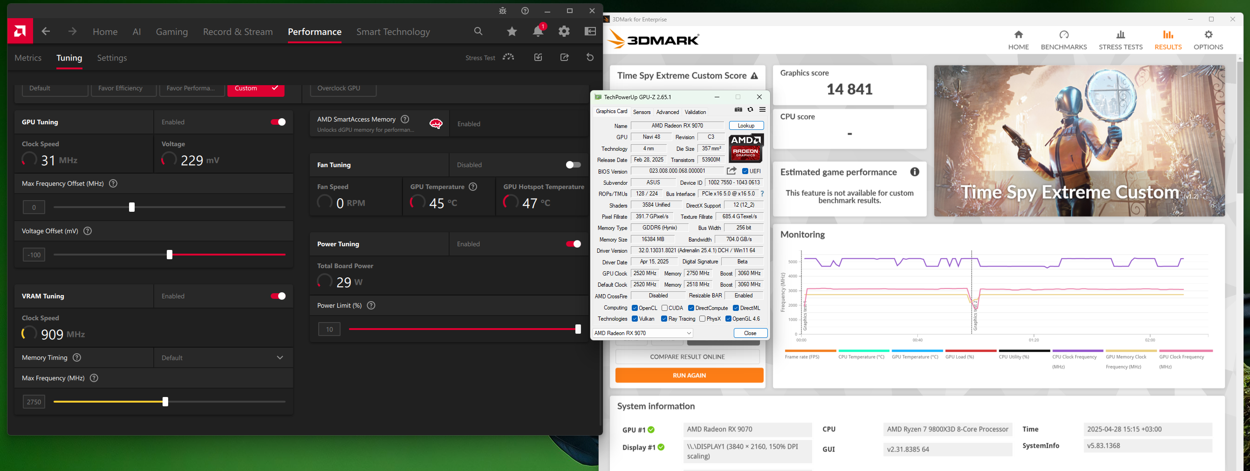The height and width of the screenshot is (471, 1250).
Task: Open the Record & Stream tab
Action: tap(238, 32)
